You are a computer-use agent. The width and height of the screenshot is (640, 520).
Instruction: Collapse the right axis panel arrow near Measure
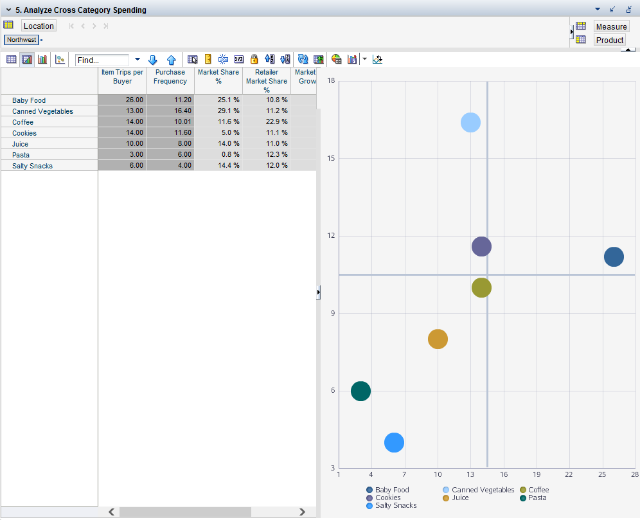(572, 32)
